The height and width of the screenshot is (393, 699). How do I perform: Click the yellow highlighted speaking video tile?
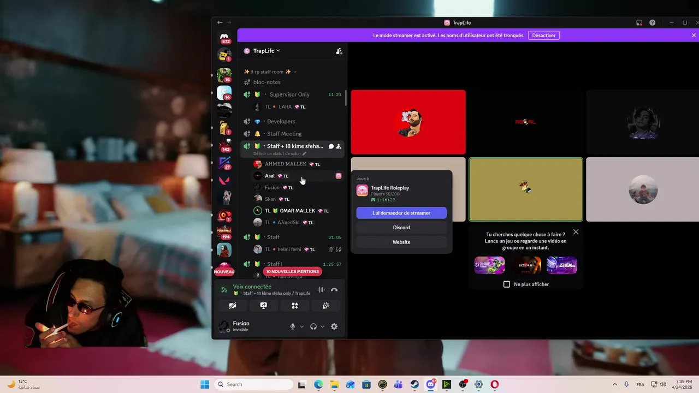[526, 189]
